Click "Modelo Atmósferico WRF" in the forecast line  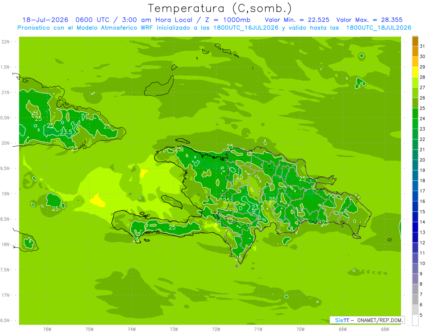click(114, 28)
